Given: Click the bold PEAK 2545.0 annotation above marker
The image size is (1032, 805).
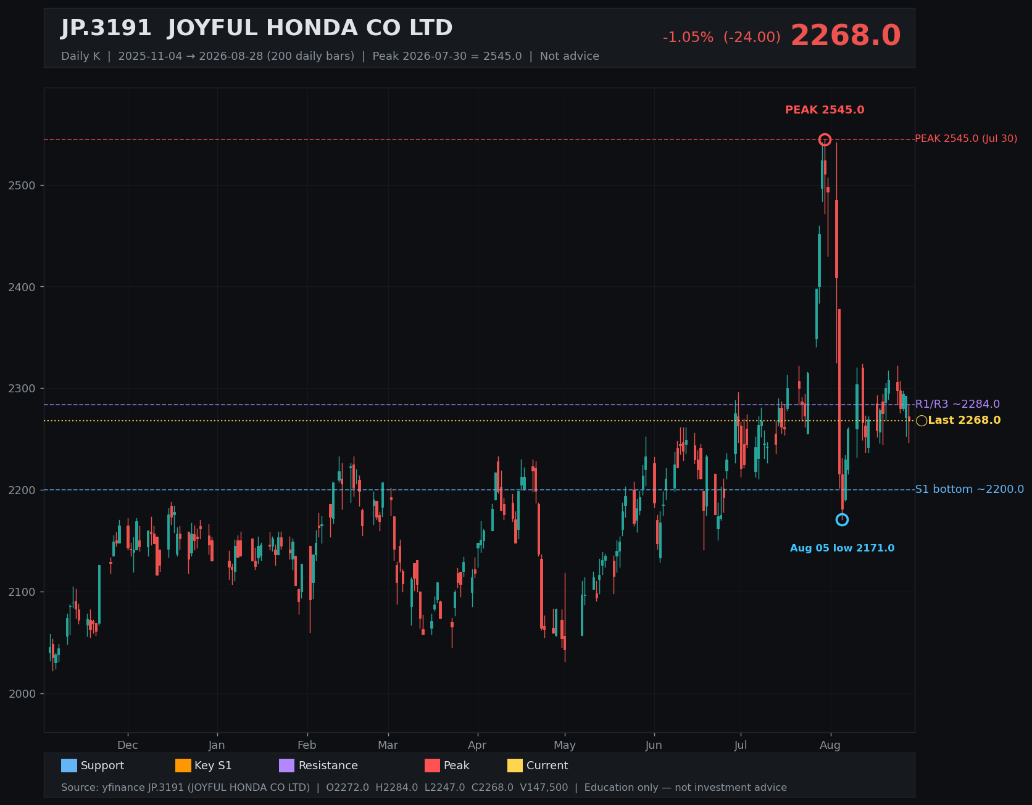Looking at the screenshot, I should pyautogui.click(x=825, y=110).
